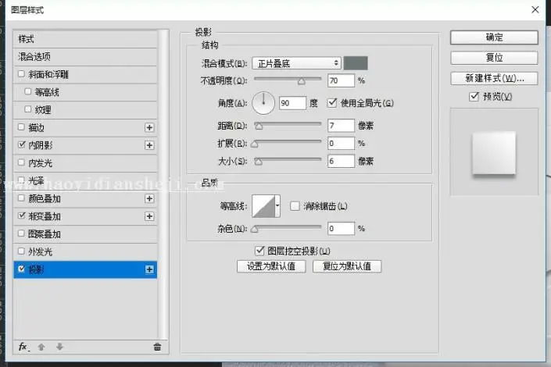Enable the 描边 checkbox

[x=21, y=127]
